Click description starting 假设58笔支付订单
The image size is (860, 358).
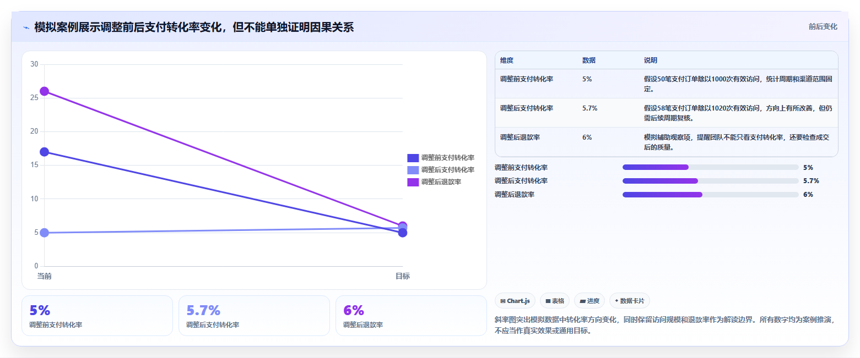coord(738,113)
